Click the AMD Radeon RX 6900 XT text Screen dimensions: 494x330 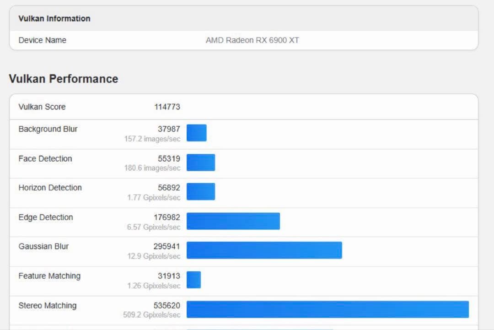(x=252, y=40)
